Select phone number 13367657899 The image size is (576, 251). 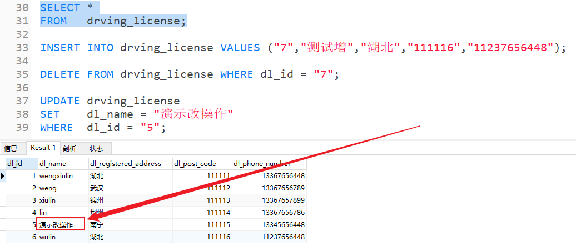click(269, 200)
